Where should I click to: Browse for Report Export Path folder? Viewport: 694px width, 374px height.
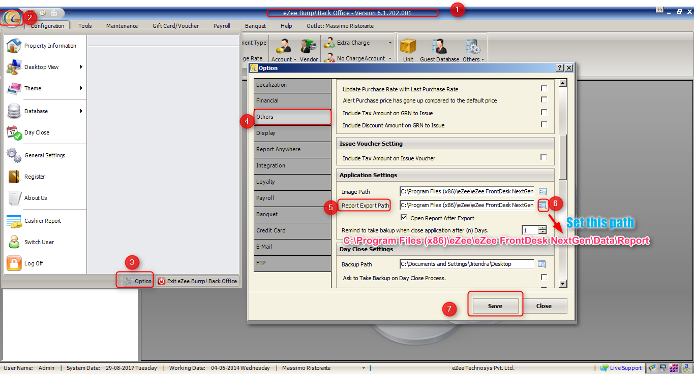click(542, 205)
